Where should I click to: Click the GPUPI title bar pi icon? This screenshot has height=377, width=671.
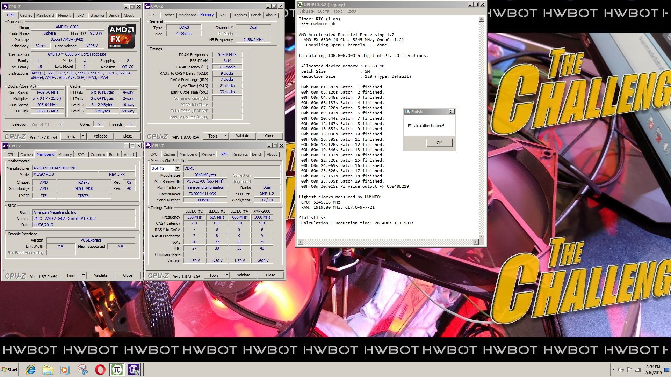(x=300, y=5)
